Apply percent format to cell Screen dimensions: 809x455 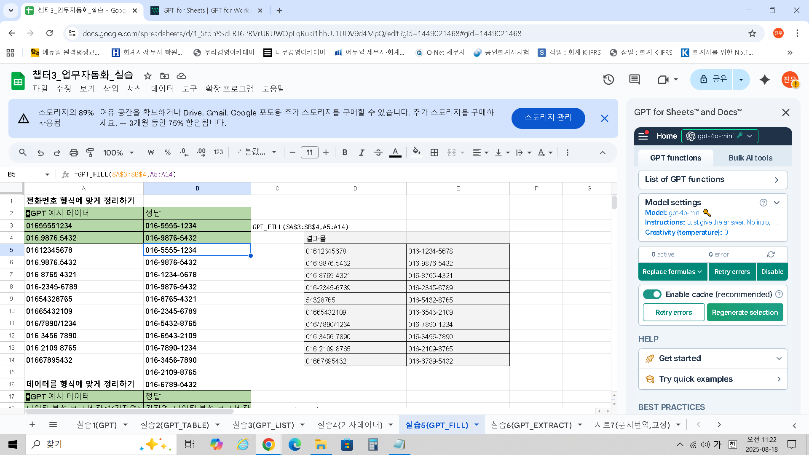tap(168, 153)
